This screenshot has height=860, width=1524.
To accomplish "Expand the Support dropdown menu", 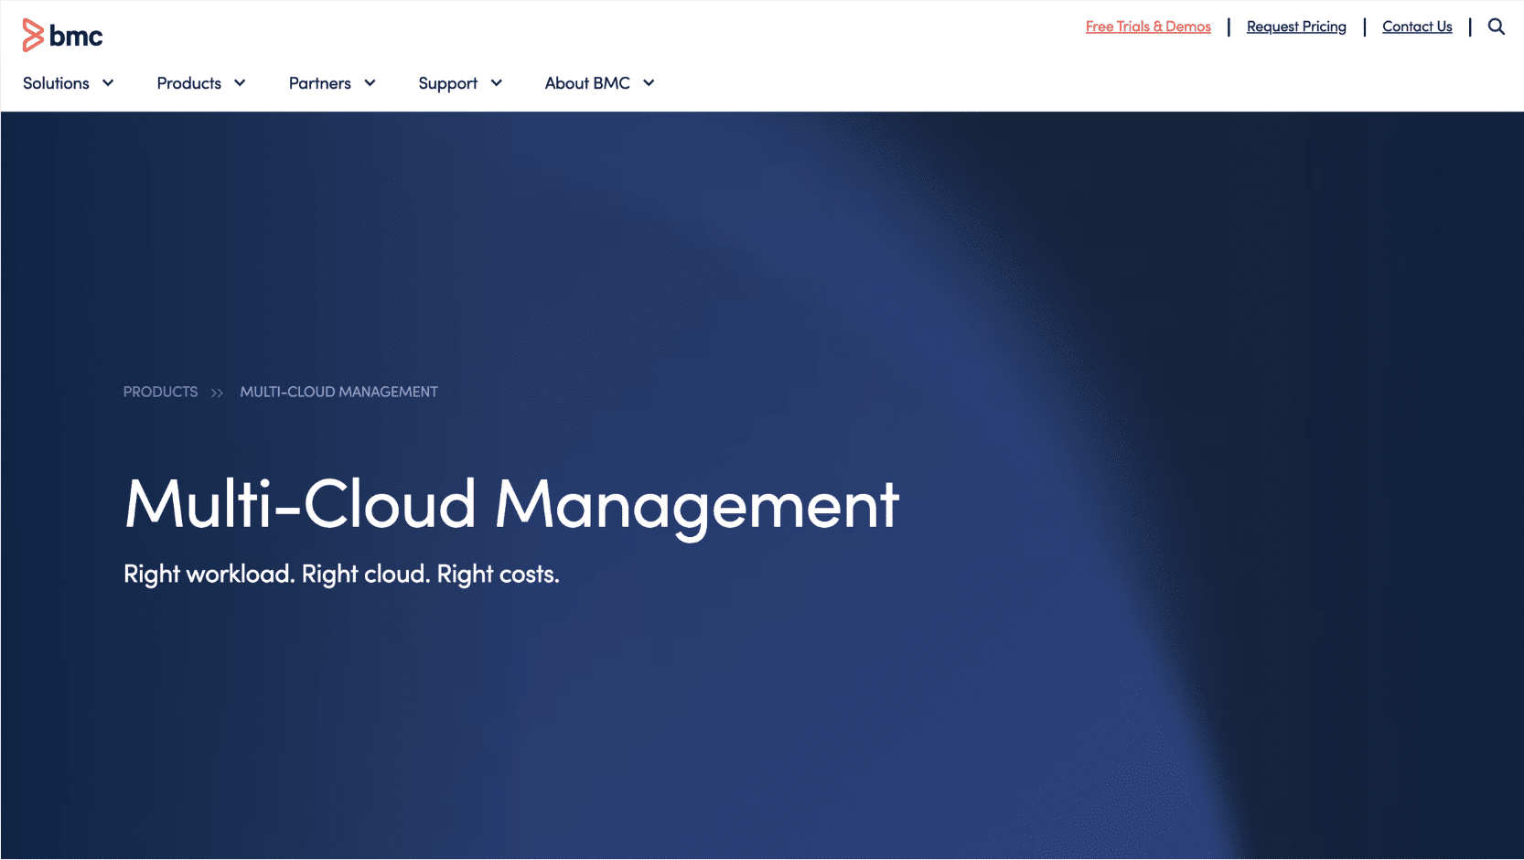I will click(448, 83).
